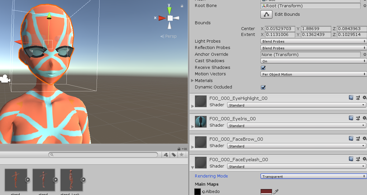Select the first stand animation thumbnail

(x=16, y=180)
